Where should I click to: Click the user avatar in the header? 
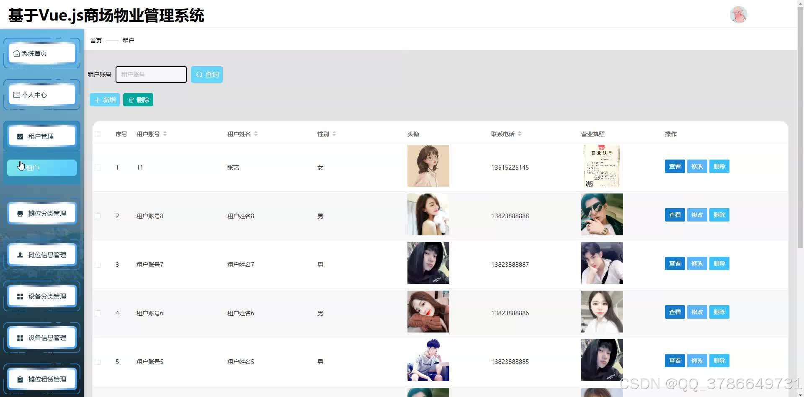738,15
